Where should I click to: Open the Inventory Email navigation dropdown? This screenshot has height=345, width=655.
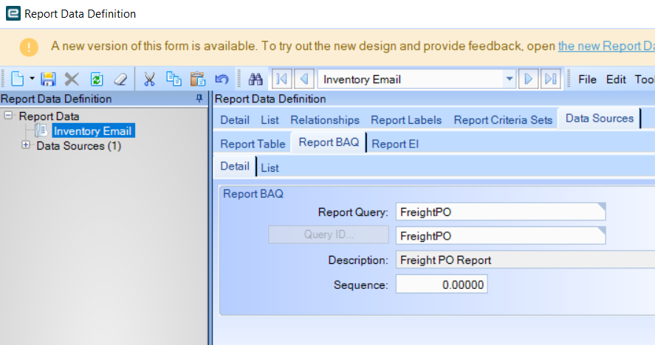pyautogui.click(x=510, y=79)
